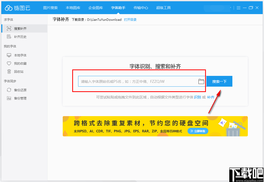Click the 搜索一下 button
This screenshot has height=182, width=264.
point(219,81)
